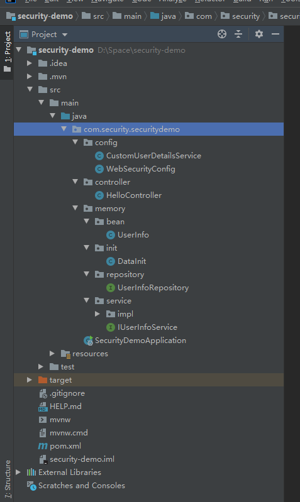Click the locate/scroll-from-source crosshair icon
The height and width of the screenshot is (502, 300).
(222, 34)
